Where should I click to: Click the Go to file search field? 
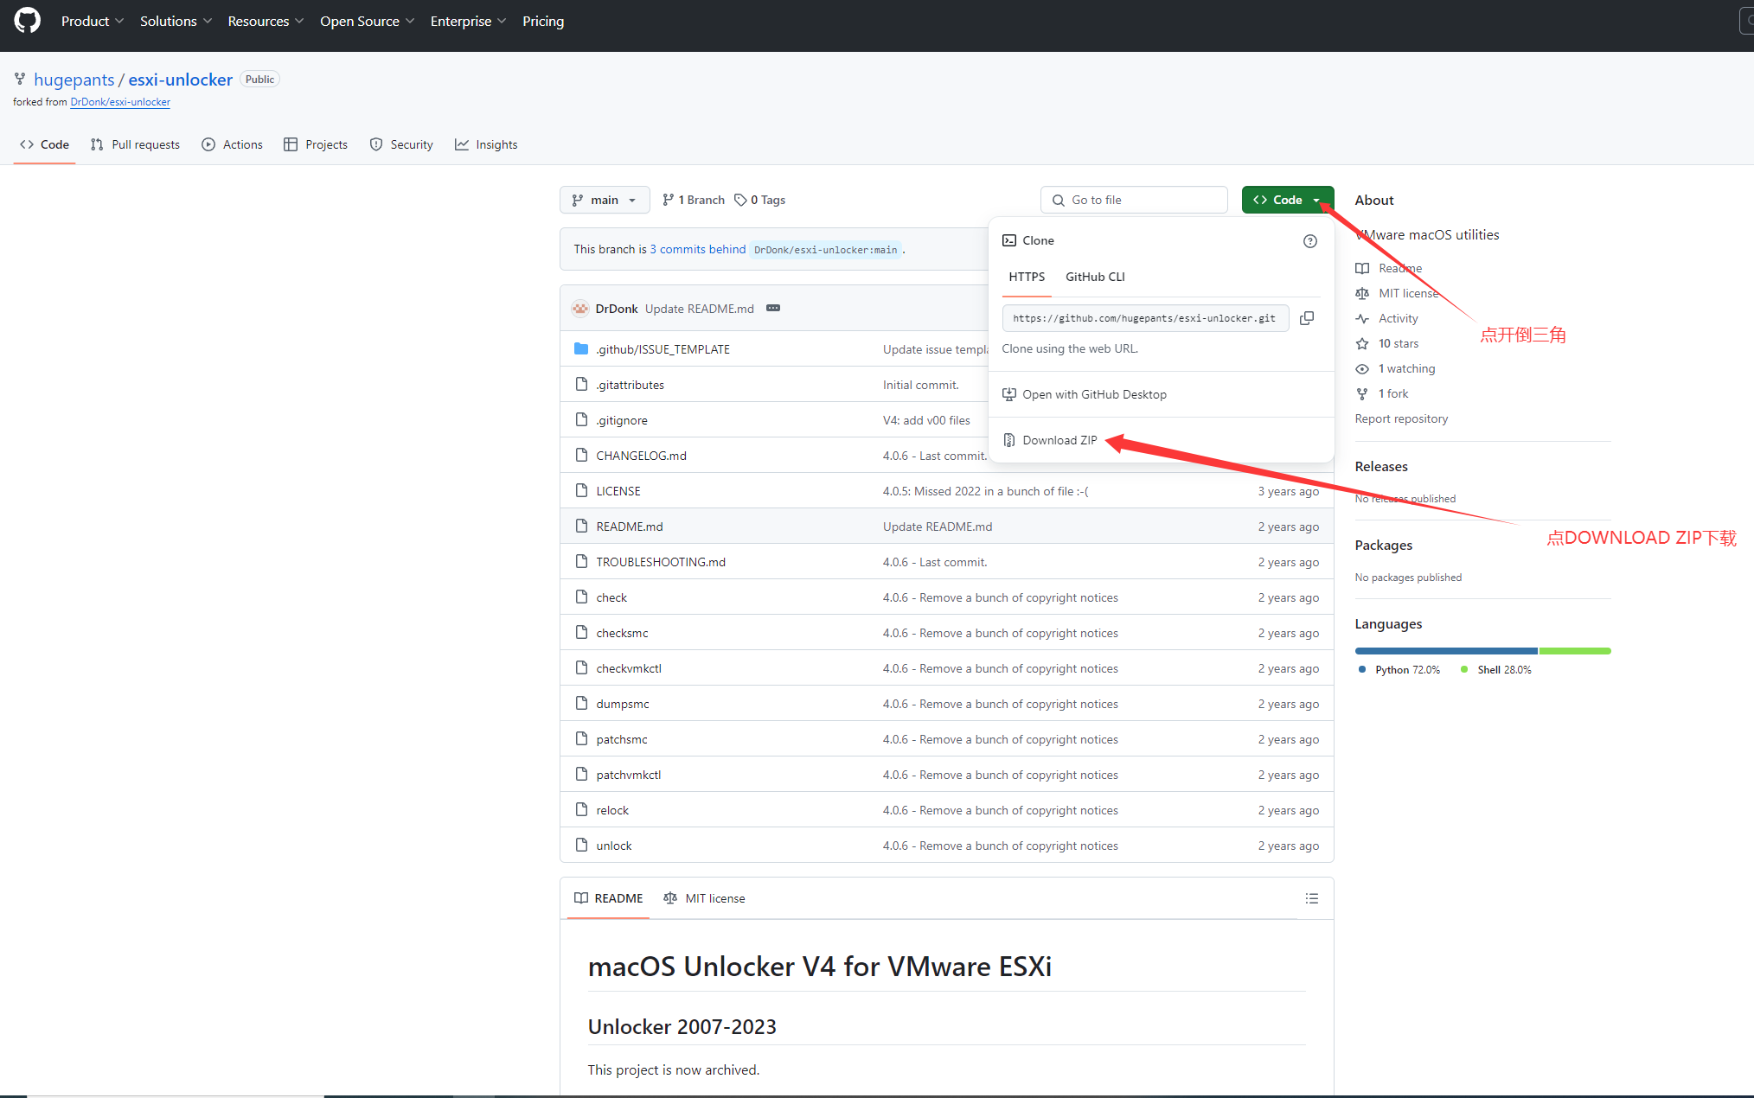pyautogui.click(x=1134, y=201)
